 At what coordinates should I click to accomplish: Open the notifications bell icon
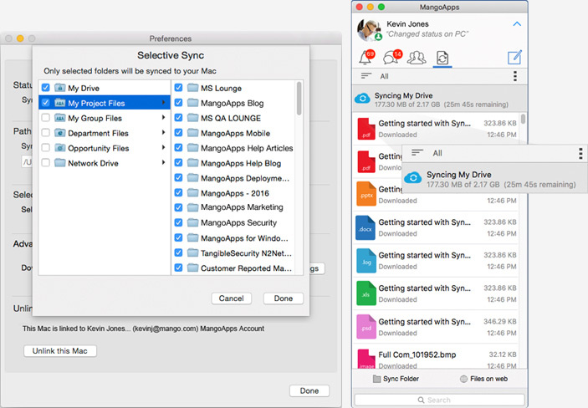(x=366, y=58)
